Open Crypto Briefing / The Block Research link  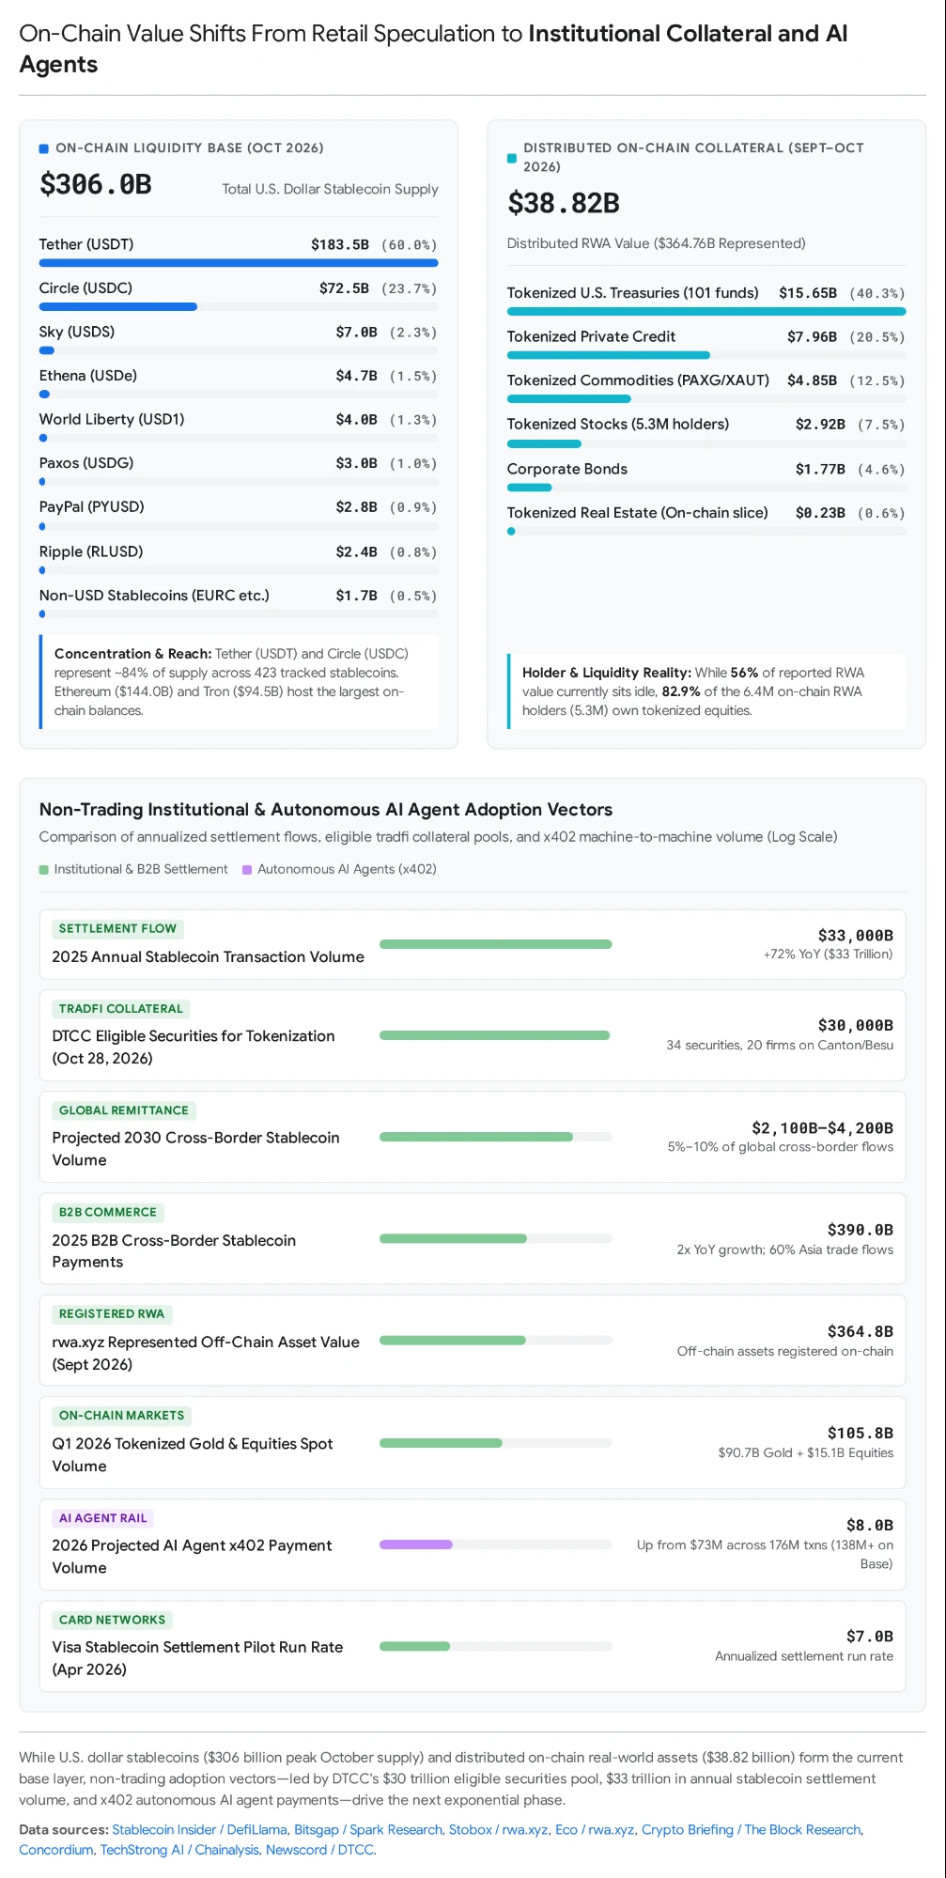pyautogui.click(x=751, y=1829)
